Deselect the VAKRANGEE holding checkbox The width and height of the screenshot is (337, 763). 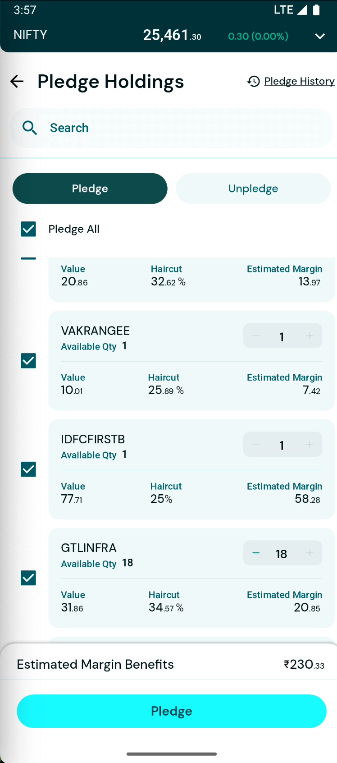pyautogui.click(x=28, y=361)
